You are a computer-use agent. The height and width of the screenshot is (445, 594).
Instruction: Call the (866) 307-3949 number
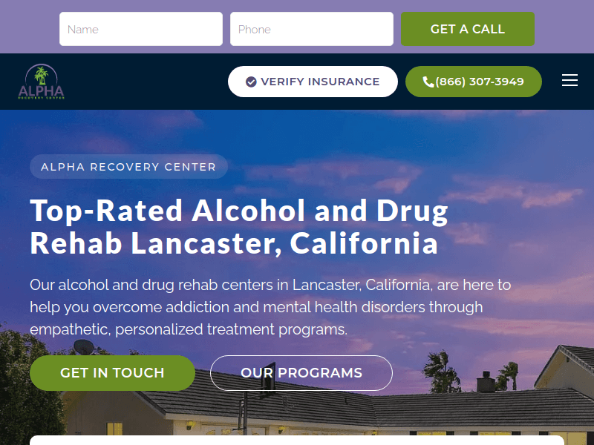473,82
